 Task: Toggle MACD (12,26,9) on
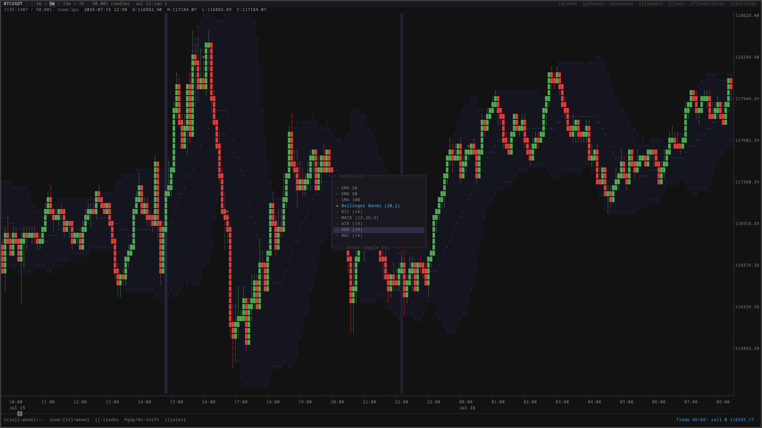[359, 218]
